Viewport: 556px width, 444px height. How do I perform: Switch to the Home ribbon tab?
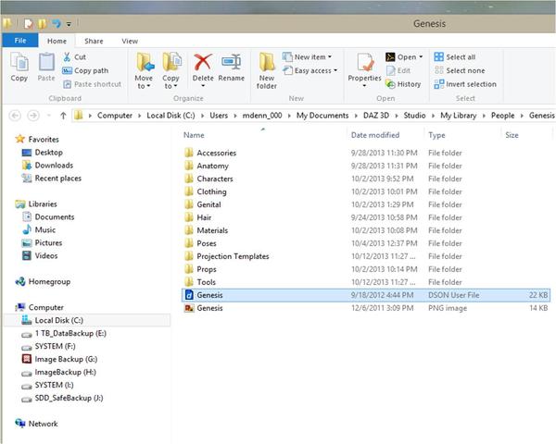tap(57, 41)
